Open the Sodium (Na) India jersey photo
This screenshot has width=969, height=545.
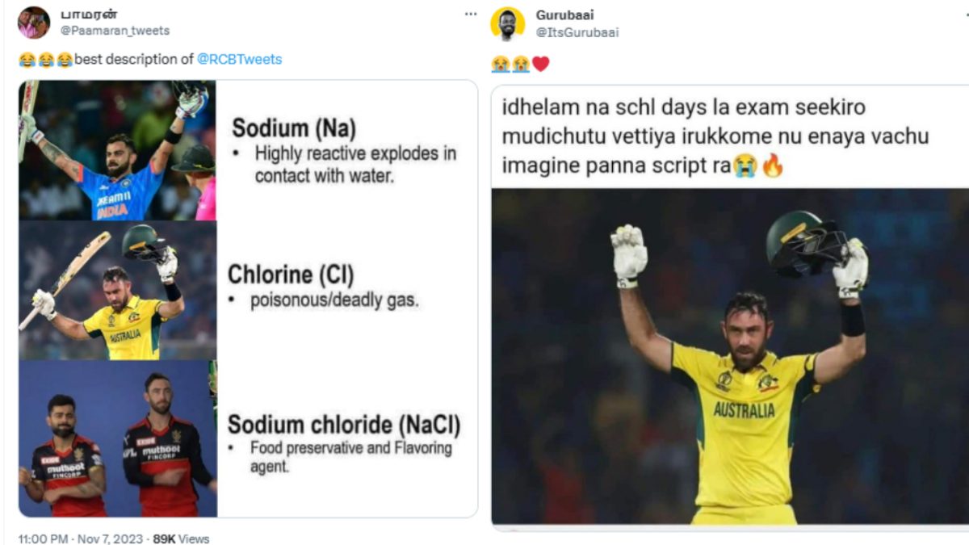pos(117,150)
